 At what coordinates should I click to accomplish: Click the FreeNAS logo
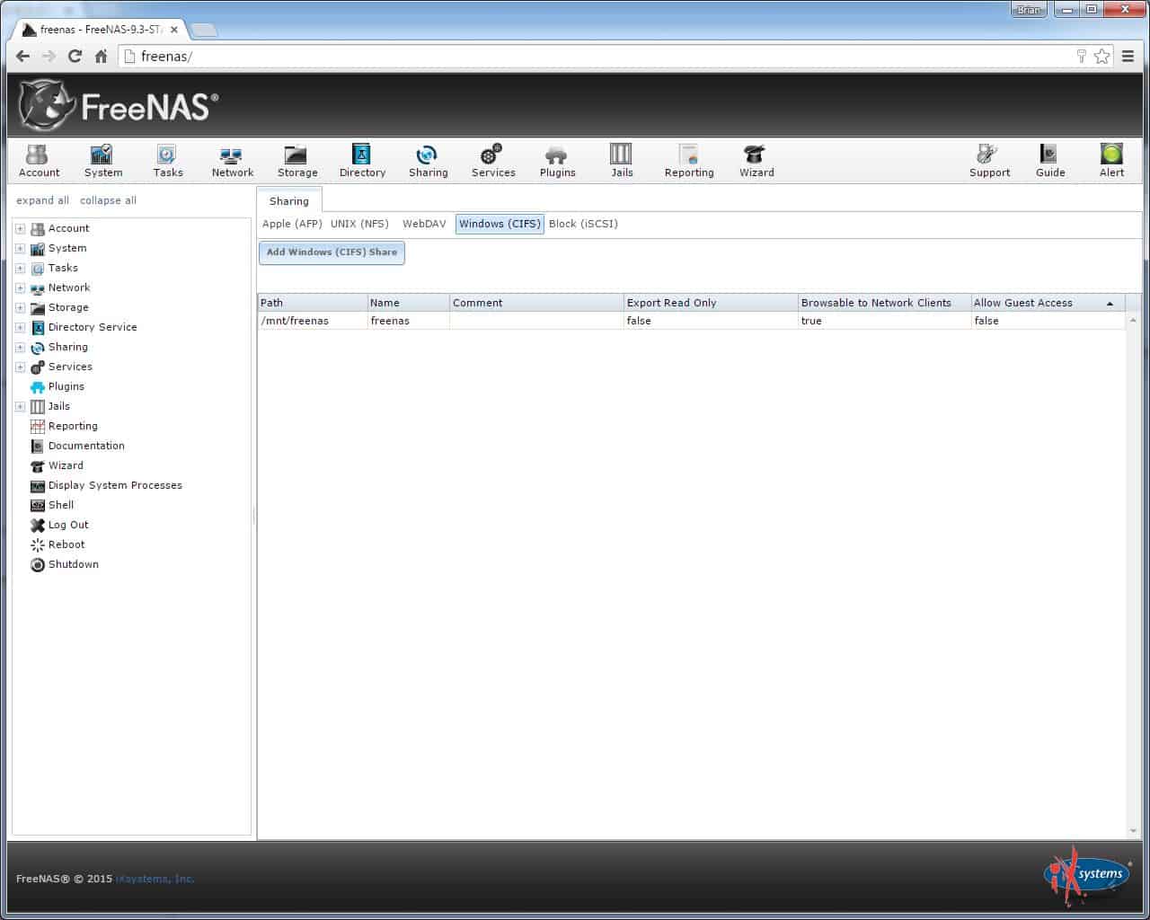tap(119, 106)
